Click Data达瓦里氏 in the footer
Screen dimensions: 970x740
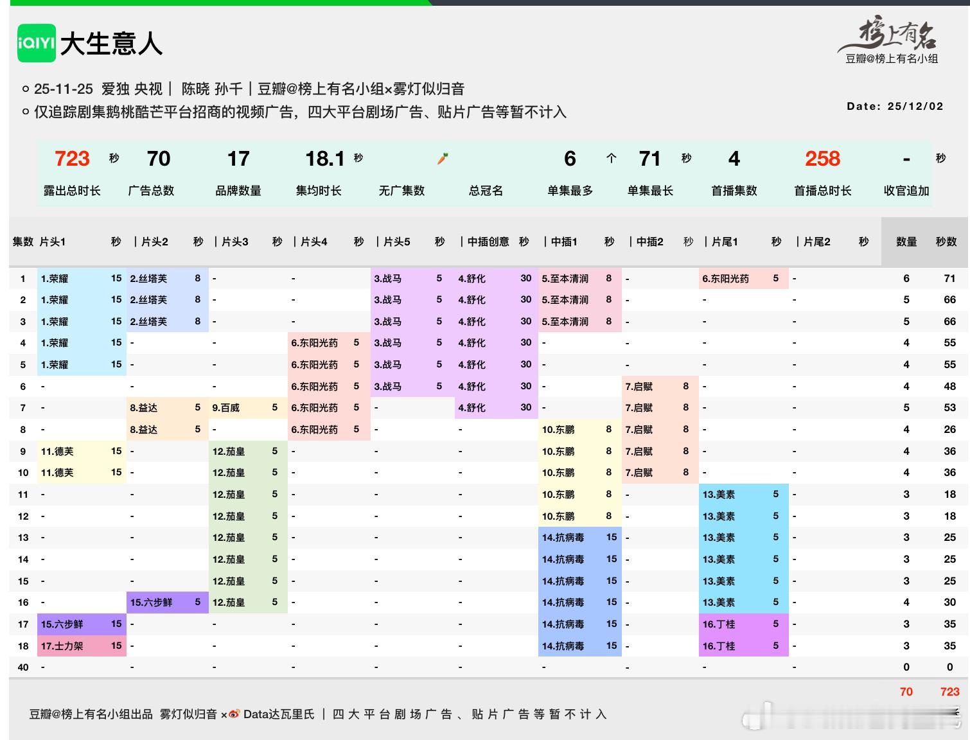(279, 714)
